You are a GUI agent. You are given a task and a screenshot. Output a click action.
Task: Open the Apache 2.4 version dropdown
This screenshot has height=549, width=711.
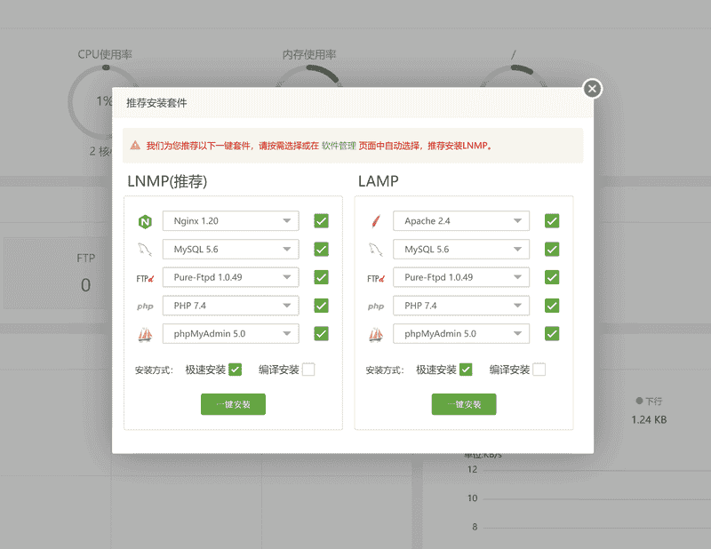click(x=461, y=221)
